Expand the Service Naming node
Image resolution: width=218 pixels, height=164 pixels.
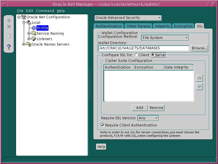tap(29, 34)
